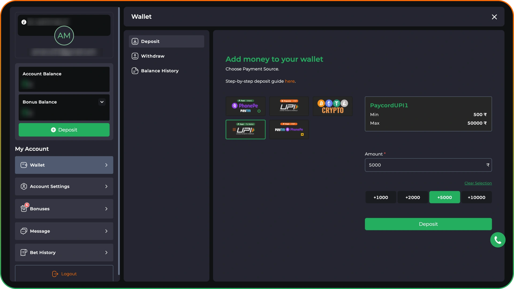Image resolution: width=514 pixels, height=289 pixels.
Task: Expand the Bonus Balance dropdown
Action: tap(102, 102)
